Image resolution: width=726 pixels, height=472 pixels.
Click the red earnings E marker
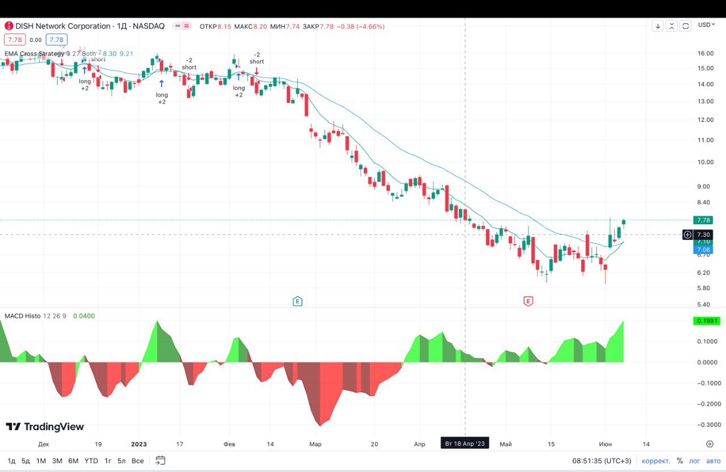(x=528, y=301)
